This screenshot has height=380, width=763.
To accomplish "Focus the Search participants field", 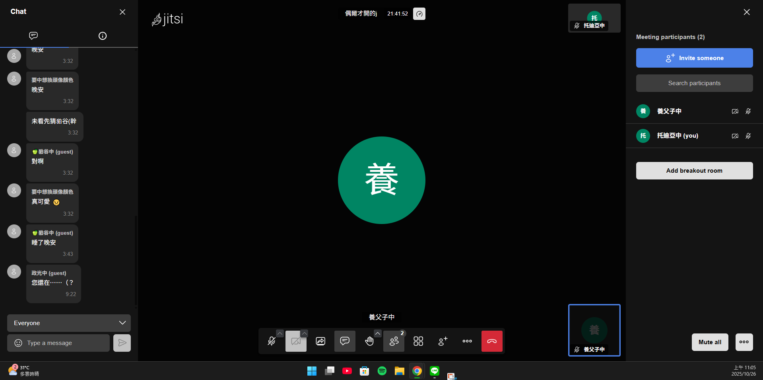I will (694, 83).
